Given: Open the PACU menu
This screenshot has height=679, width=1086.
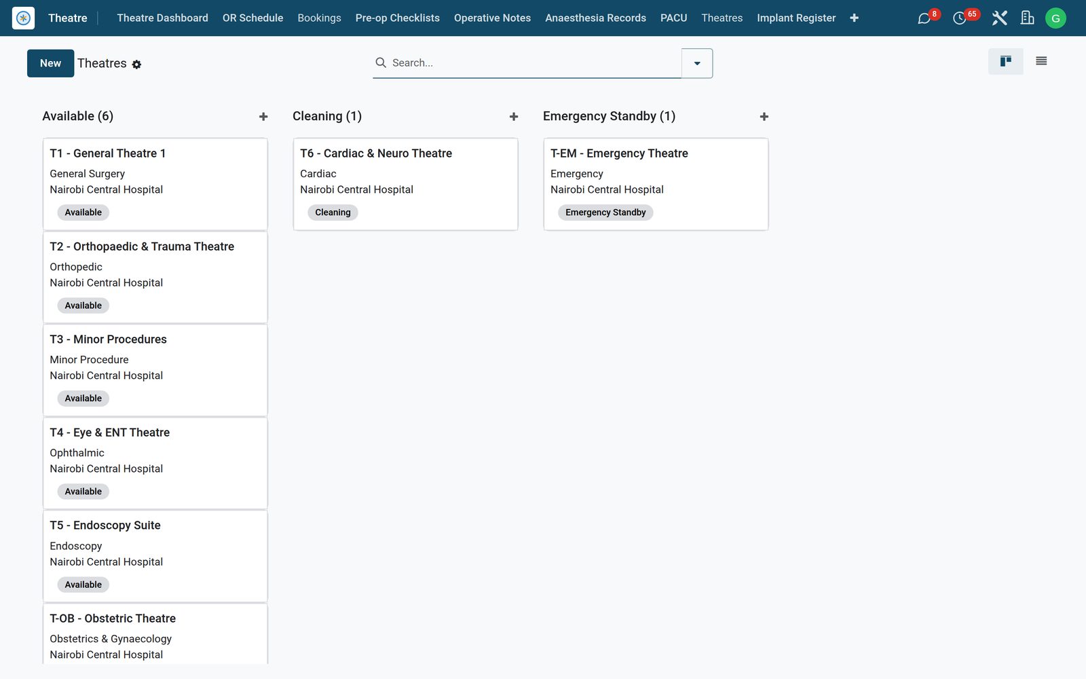Looking at the screenshot, I should click(x=673, y=18).
